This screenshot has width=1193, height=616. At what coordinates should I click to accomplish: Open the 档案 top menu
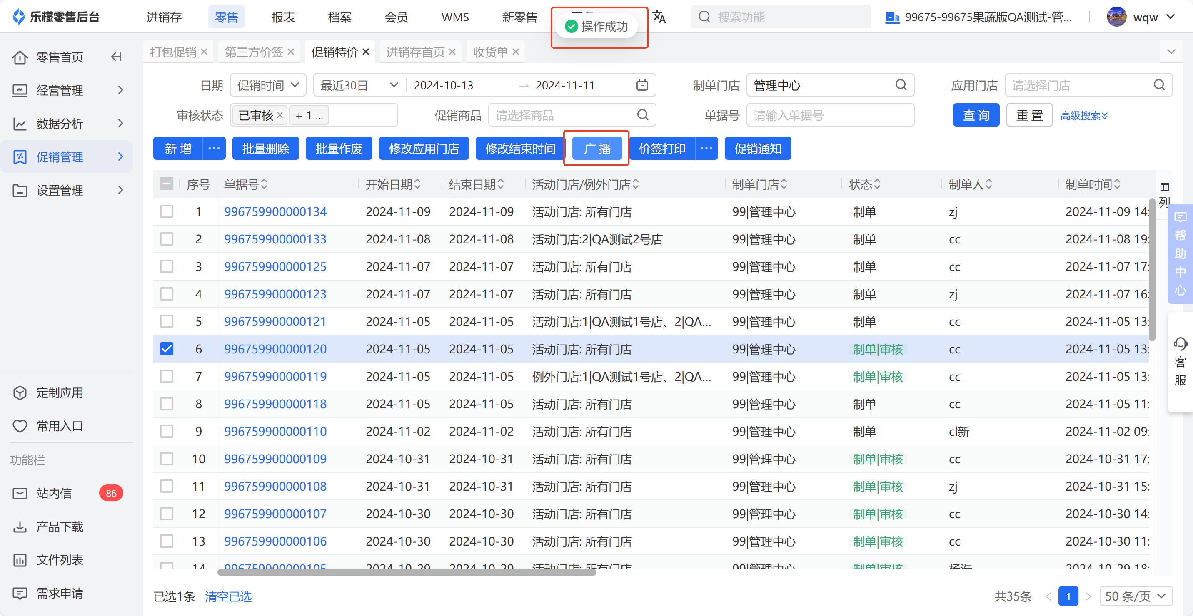pyautogui.click(x=339, y=17)
